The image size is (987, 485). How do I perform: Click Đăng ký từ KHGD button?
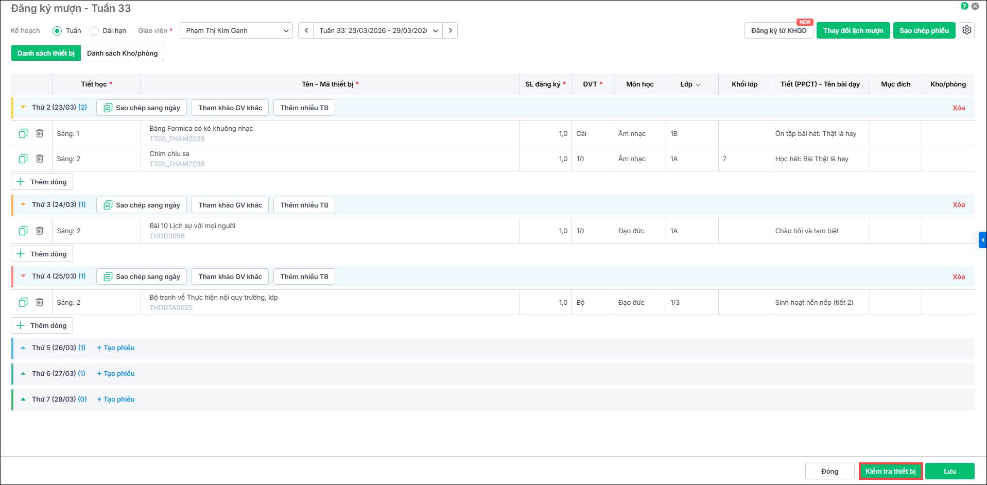click(x=778, y=30)
